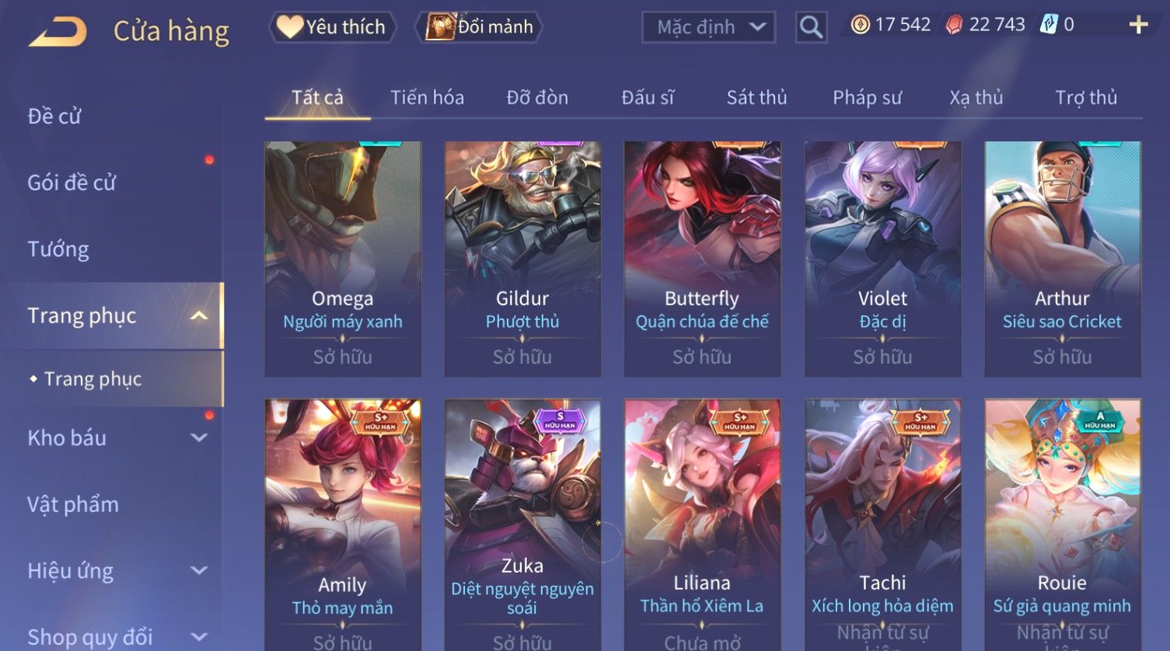Open the search magnifier icon
Image resolution: width=1170 pixels, height=651 pixels.
(811, 28)
